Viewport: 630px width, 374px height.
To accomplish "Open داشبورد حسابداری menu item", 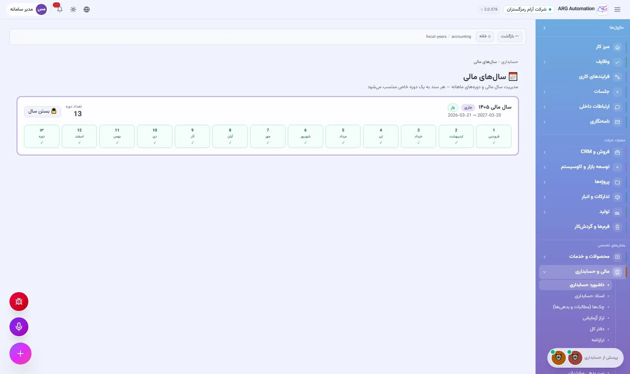I will (576, 285).
